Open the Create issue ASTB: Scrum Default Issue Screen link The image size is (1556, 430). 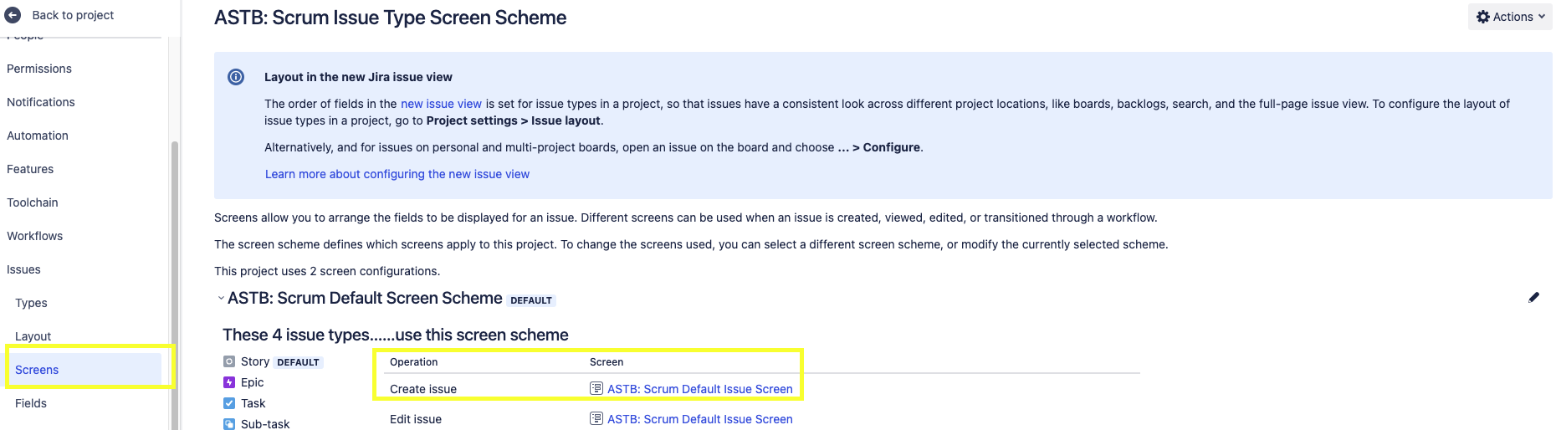(700, 389)
